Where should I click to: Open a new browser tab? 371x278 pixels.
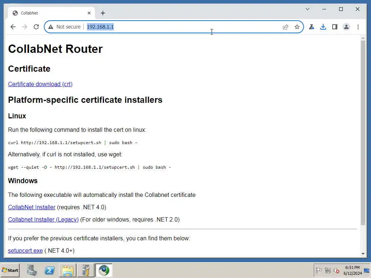(103, 13)
